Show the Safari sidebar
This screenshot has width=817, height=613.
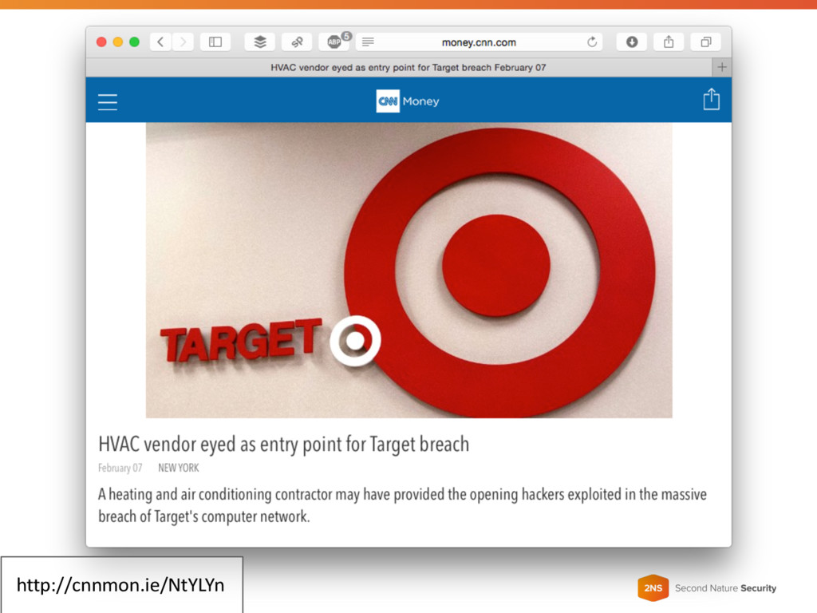click(215, 42)
